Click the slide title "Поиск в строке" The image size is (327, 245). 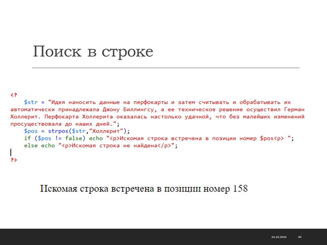(x=93, y=52)
